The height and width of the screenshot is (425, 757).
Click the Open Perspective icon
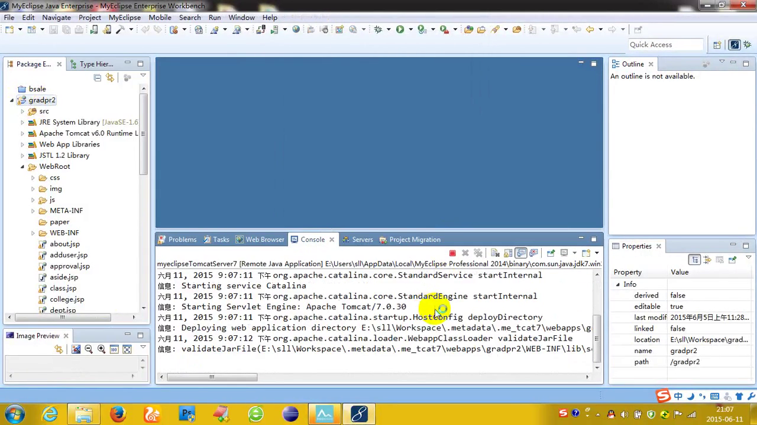coord(717,45)
